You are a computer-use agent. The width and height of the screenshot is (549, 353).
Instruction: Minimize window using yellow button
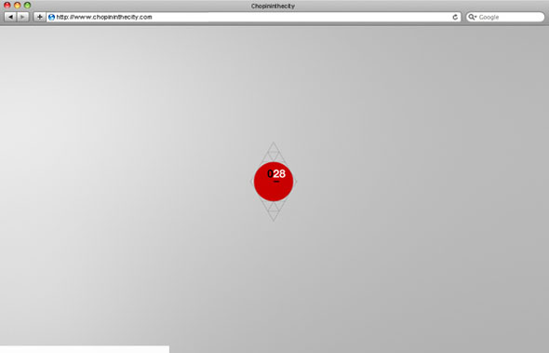[17, 6]
